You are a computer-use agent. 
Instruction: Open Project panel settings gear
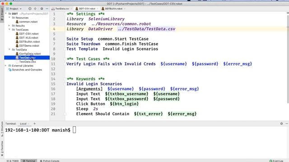point(42,9)
